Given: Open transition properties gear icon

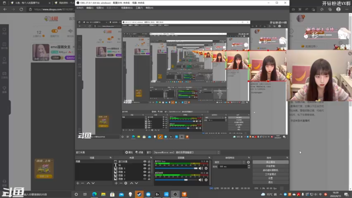Looking at the screenshot, I should pyautogui.click(x=248, y=162).
